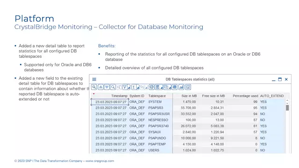The height and width of the screenshot is (168, 299).
Task: Close the DB Tablespaces statistics window
Action: [x=286, y=79]
